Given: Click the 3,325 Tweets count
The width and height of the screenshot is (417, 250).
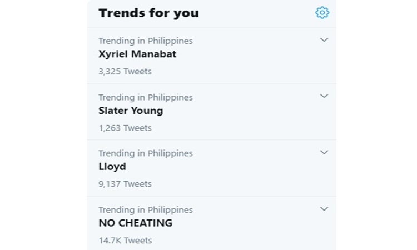Looking at the screenshot, I should click(125, 71).
